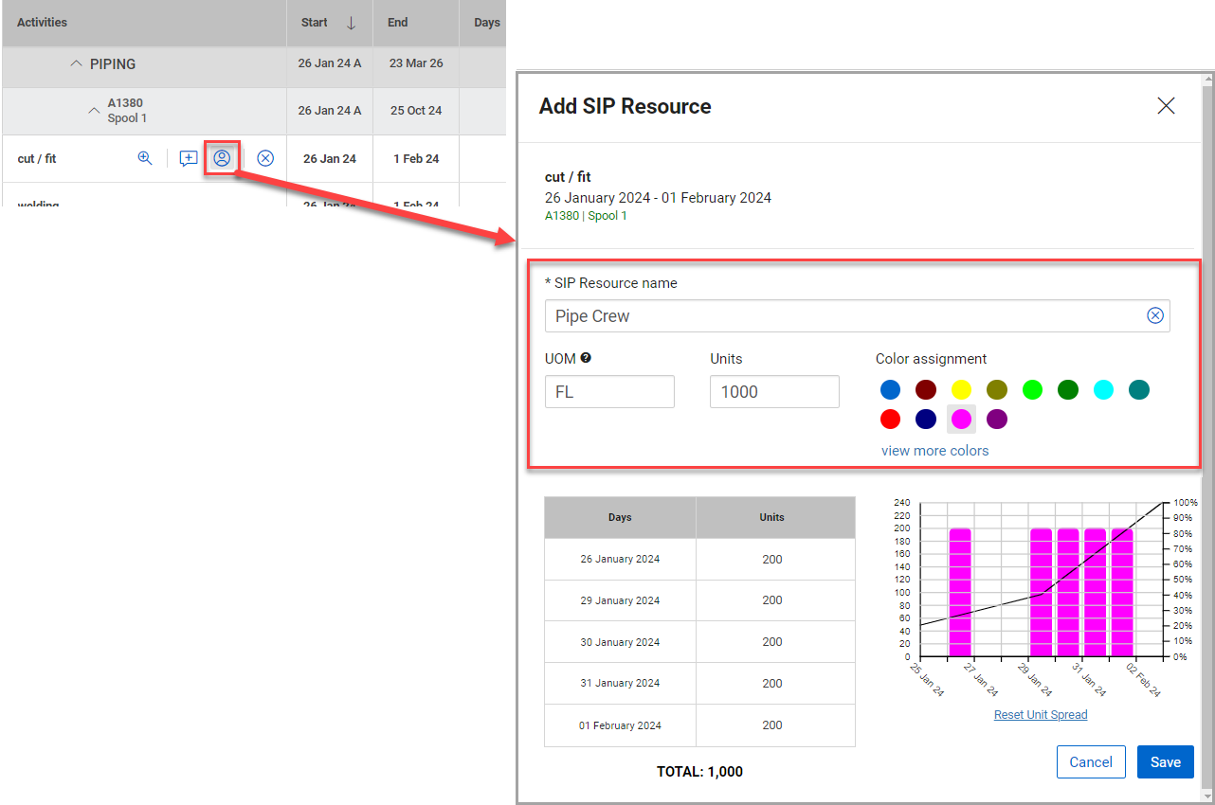The width and height of the screenshot is (1215, 805).
Task: Open the comment icon on the cut / fit row
Action: 188,158
